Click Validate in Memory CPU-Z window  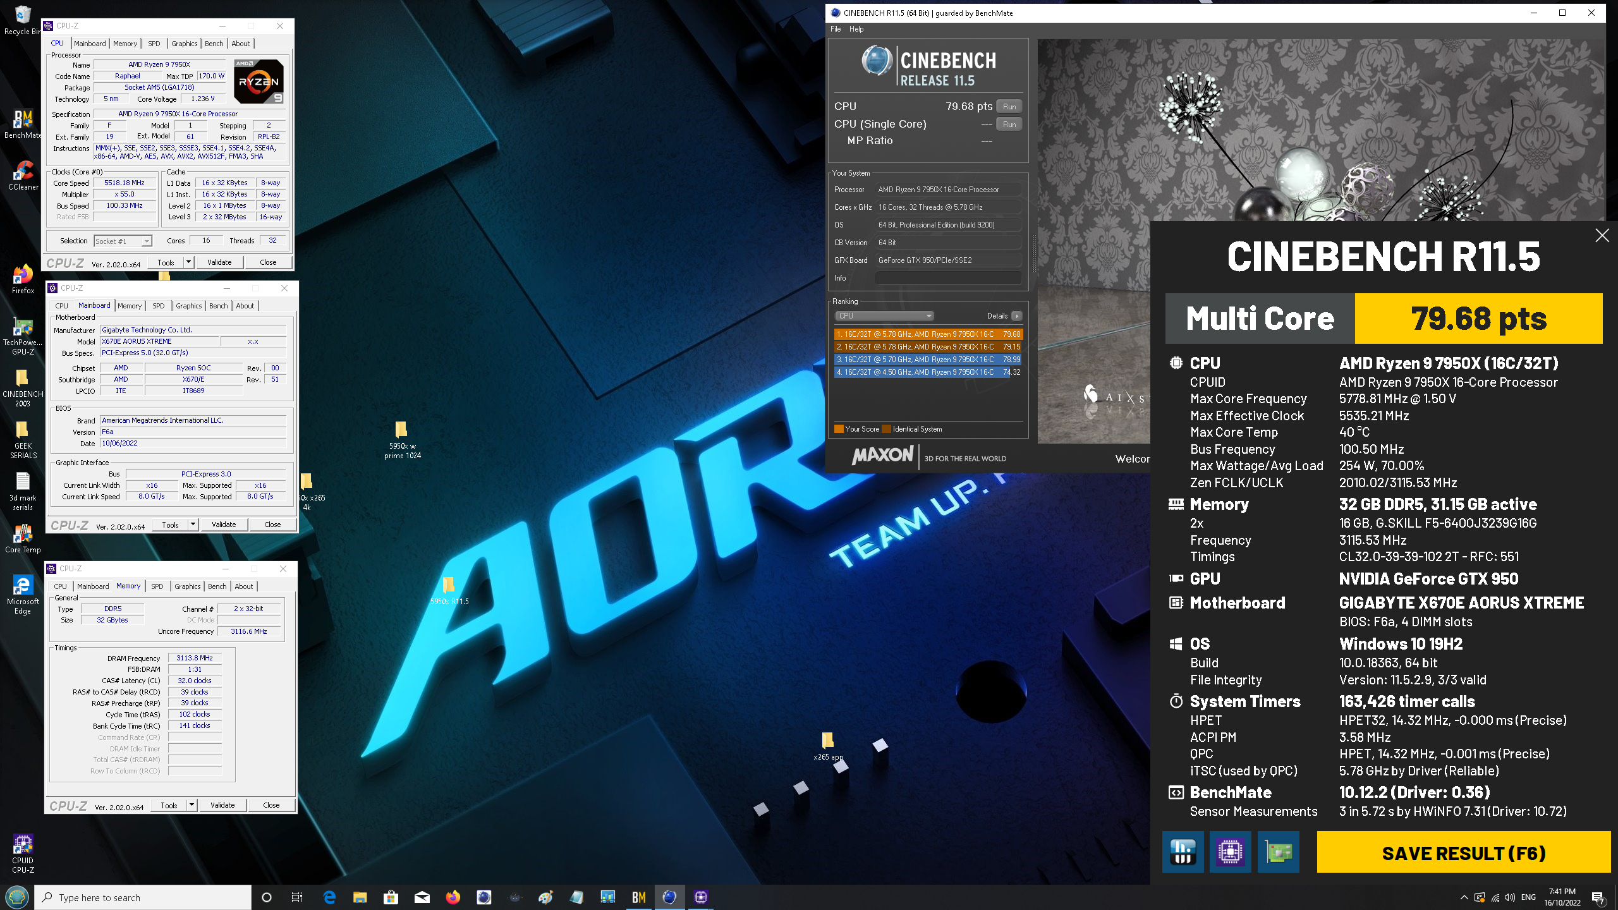[x=222, y=805]
